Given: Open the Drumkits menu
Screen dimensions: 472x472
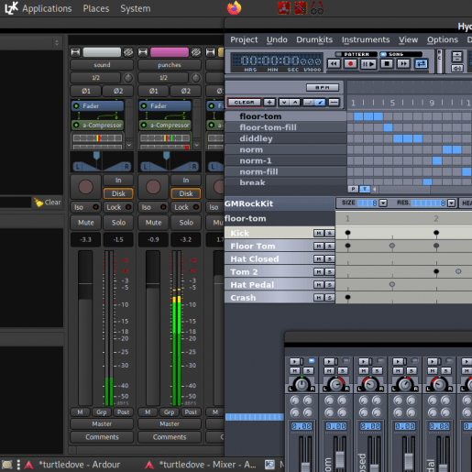Looking at the screenshot, I should point(314,39).
